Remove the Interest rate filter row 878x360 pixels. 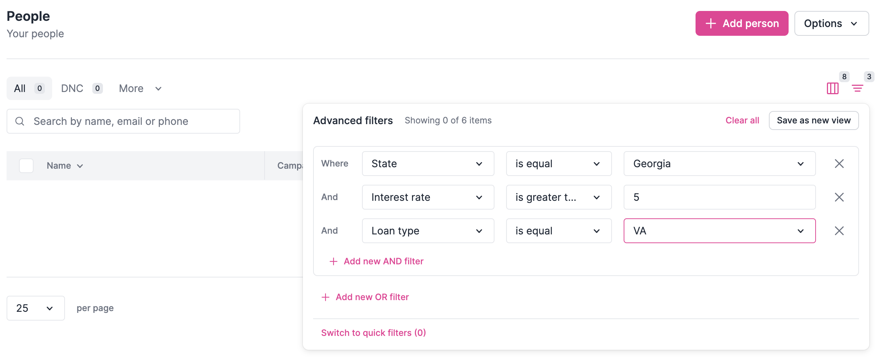839,197
